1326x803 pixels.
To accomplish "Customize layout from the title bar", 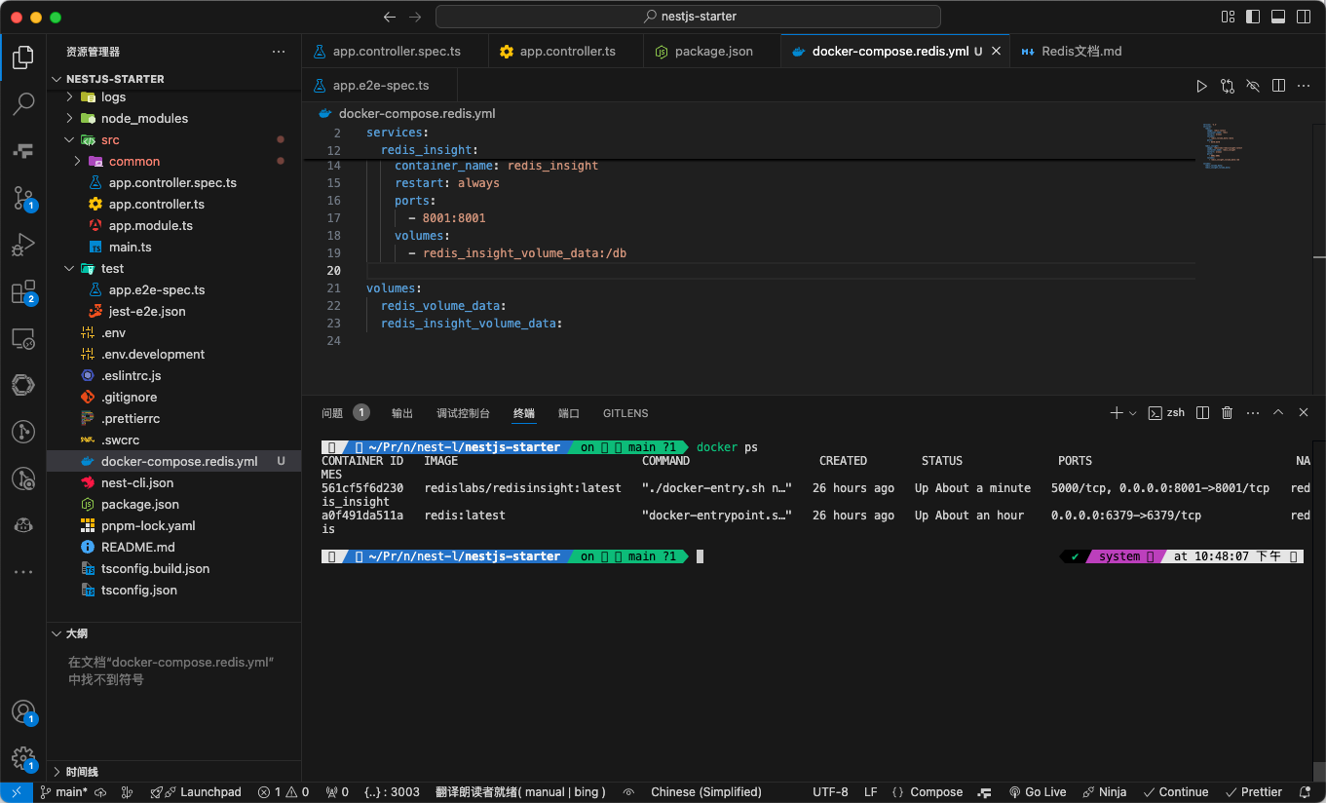I will point(1228,17).
